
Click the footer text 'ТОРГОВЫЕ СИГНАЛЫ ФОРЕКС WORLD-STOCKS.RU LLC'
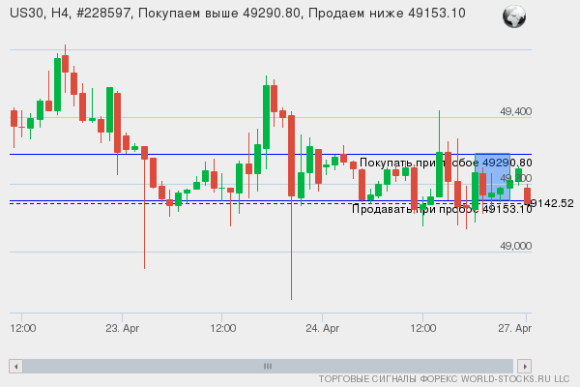coord(444,379)
